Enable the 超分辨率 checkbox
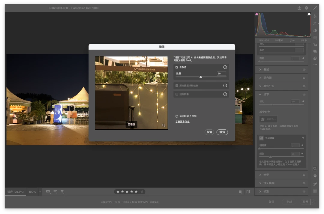 click(x=177, y=94)
